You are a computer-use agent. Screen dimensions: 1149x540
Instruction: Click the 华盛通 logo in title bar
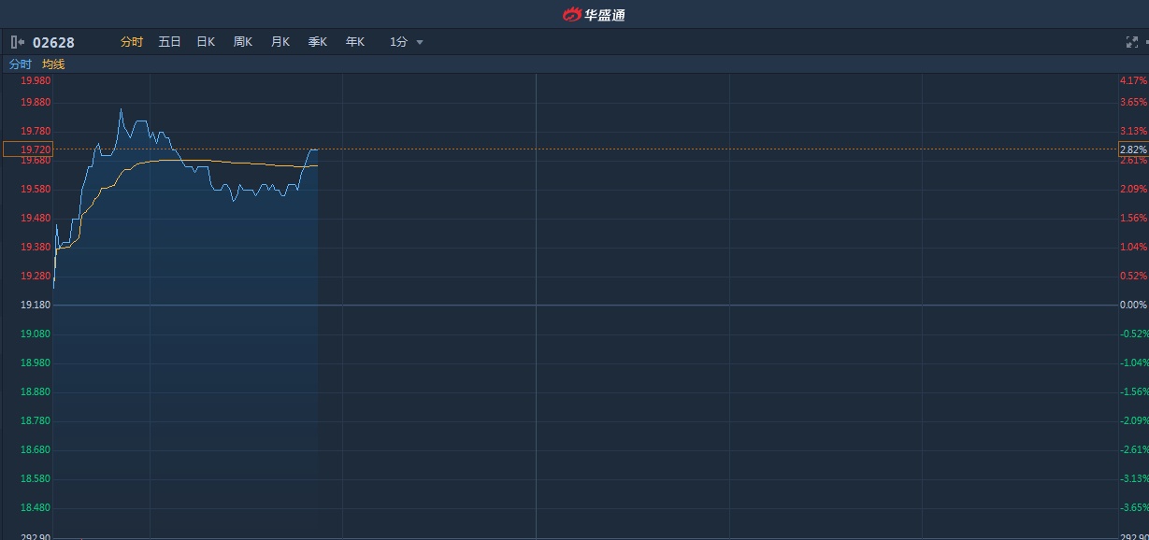pos(594,14)
